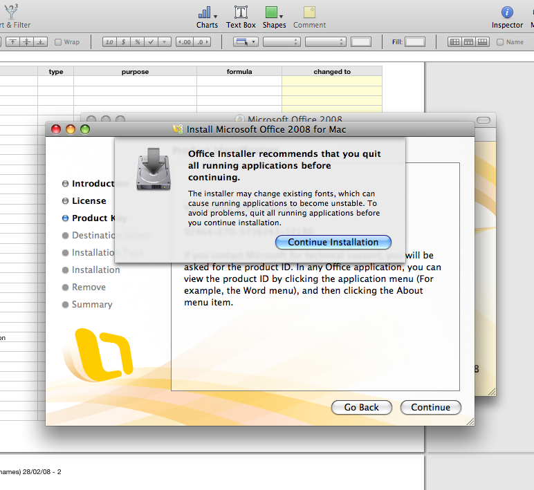Click the 'purpose' column header in the spreadsheet

(x=135, y=71)
